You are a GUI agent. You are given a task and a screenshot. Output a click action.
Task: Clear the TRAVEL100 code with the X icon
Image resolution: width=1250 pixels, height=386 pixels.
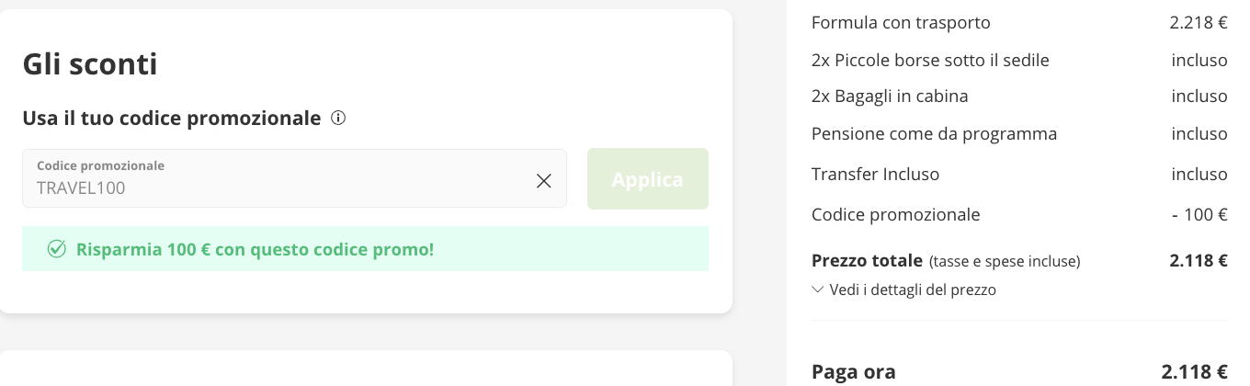(544, 181)
